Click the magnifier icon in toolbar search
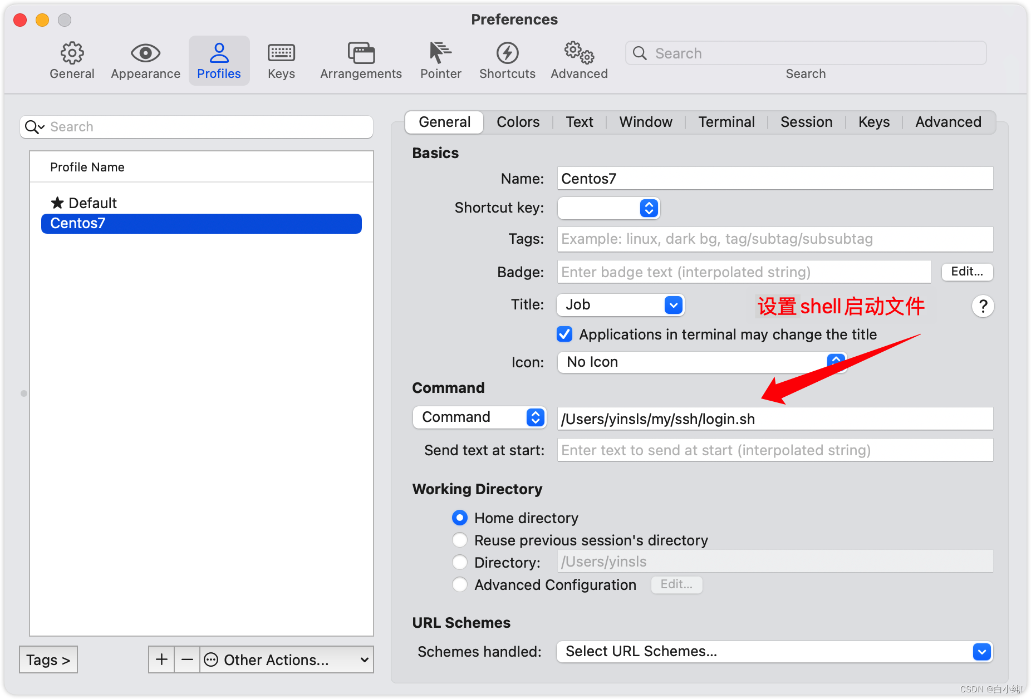The image size is (1031, 699). click(x=640, y=53)
